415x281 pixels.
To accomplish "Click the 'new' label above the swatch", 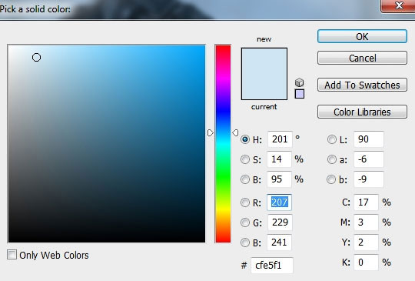I will tap(264, 39).
